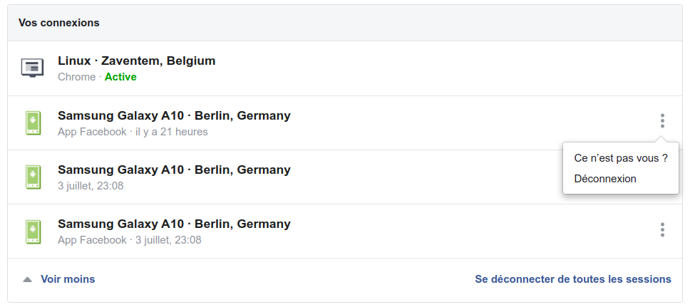The image size is (690, 307).
Task: Click the 'Vos connexions' section header
Action: (59, 23)
